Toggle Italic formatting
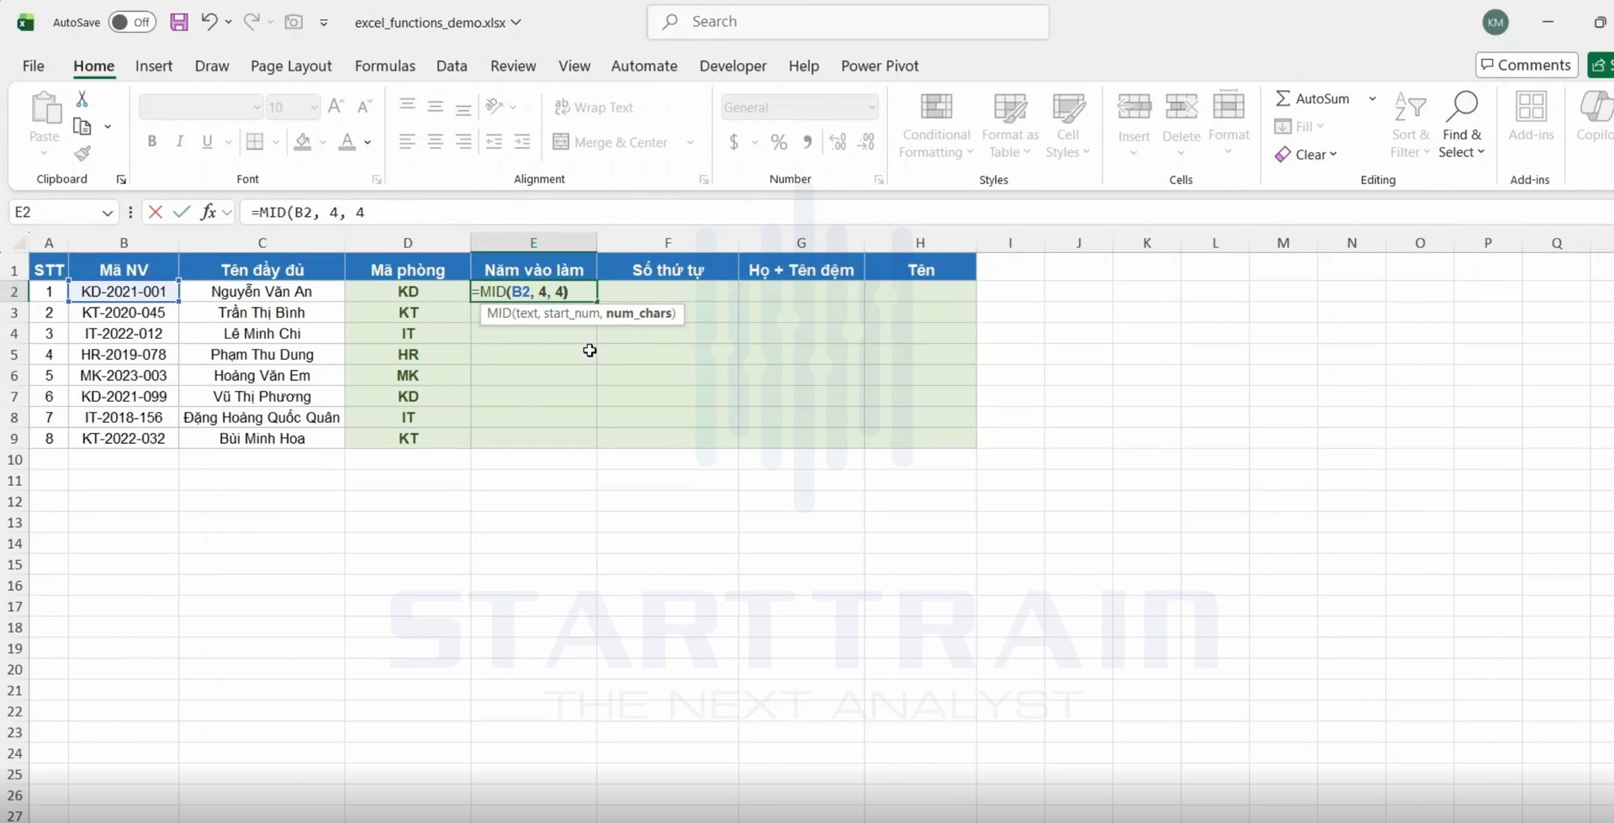 [x=179, y=142]
